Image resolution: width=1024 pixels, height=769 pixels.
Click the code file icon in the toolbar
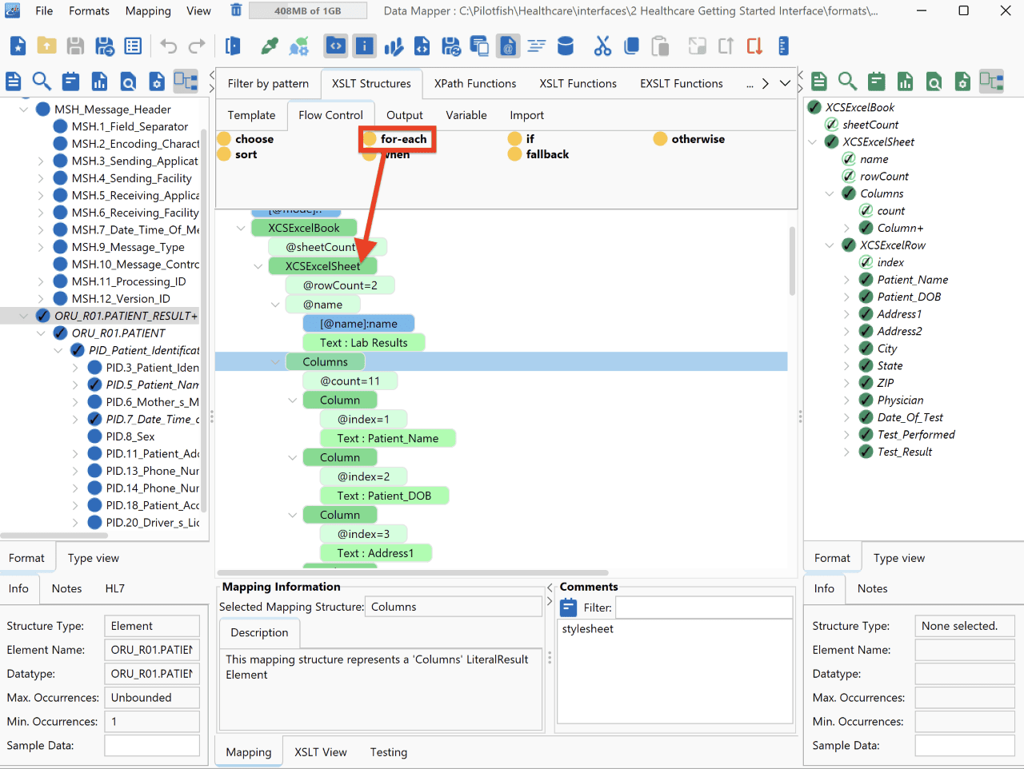tap(422, 46)
